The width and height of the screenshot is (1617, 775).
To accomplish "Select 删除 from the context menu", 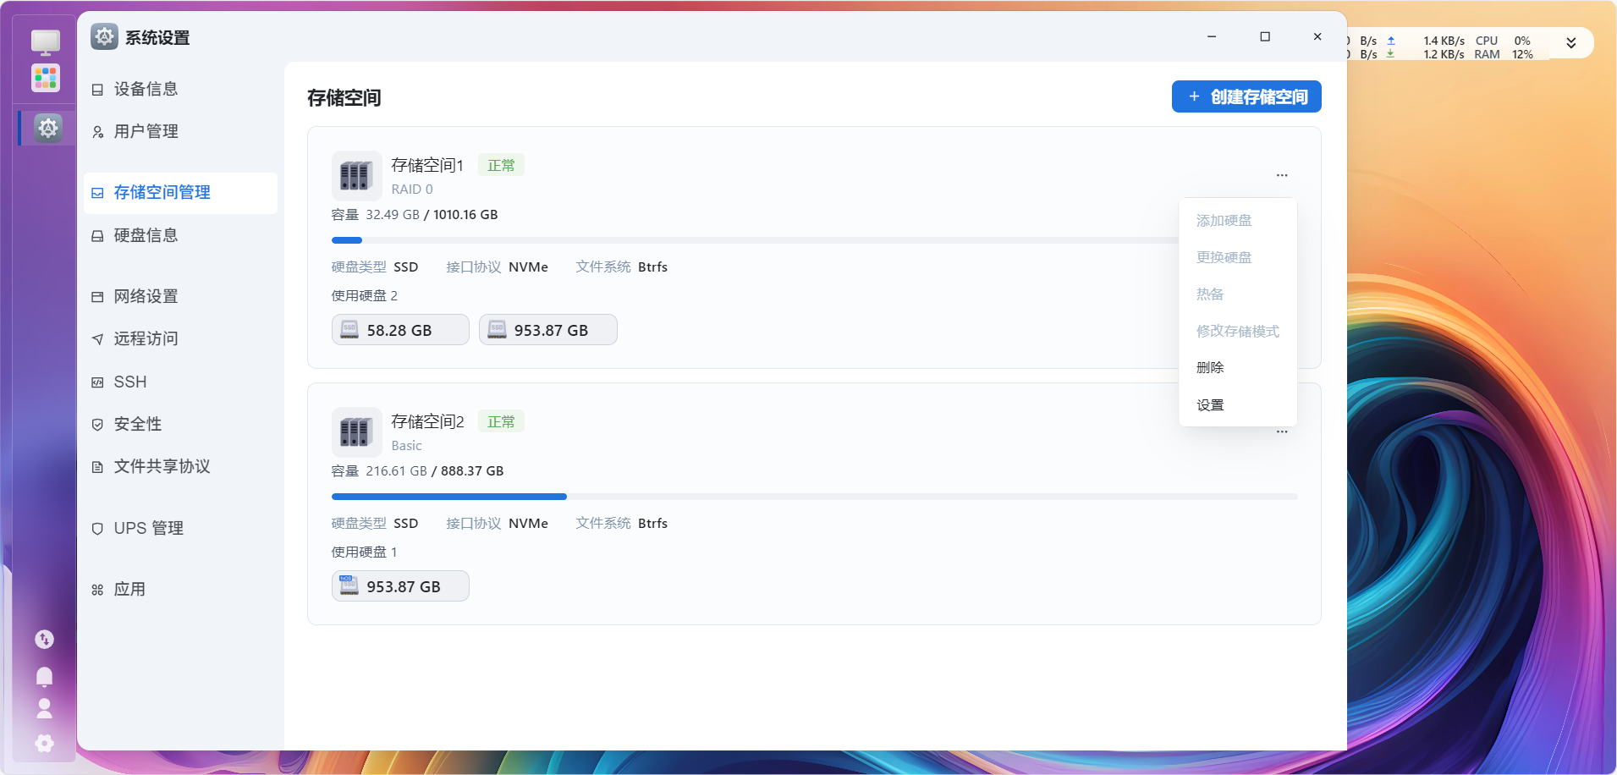I will 1210,367.
